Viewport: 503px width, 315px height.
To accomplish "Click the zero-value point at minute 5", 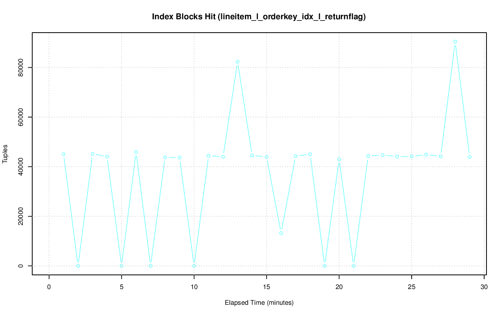I will click(x=121, y=266).
